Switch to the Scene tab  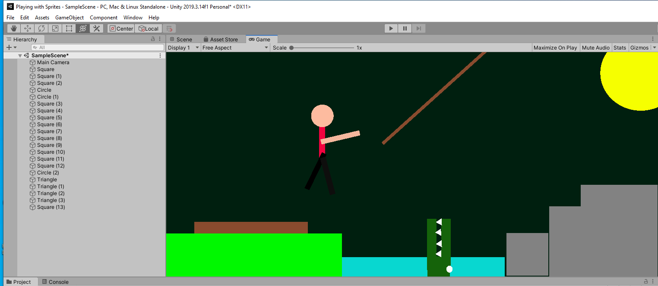coord(181,39)
